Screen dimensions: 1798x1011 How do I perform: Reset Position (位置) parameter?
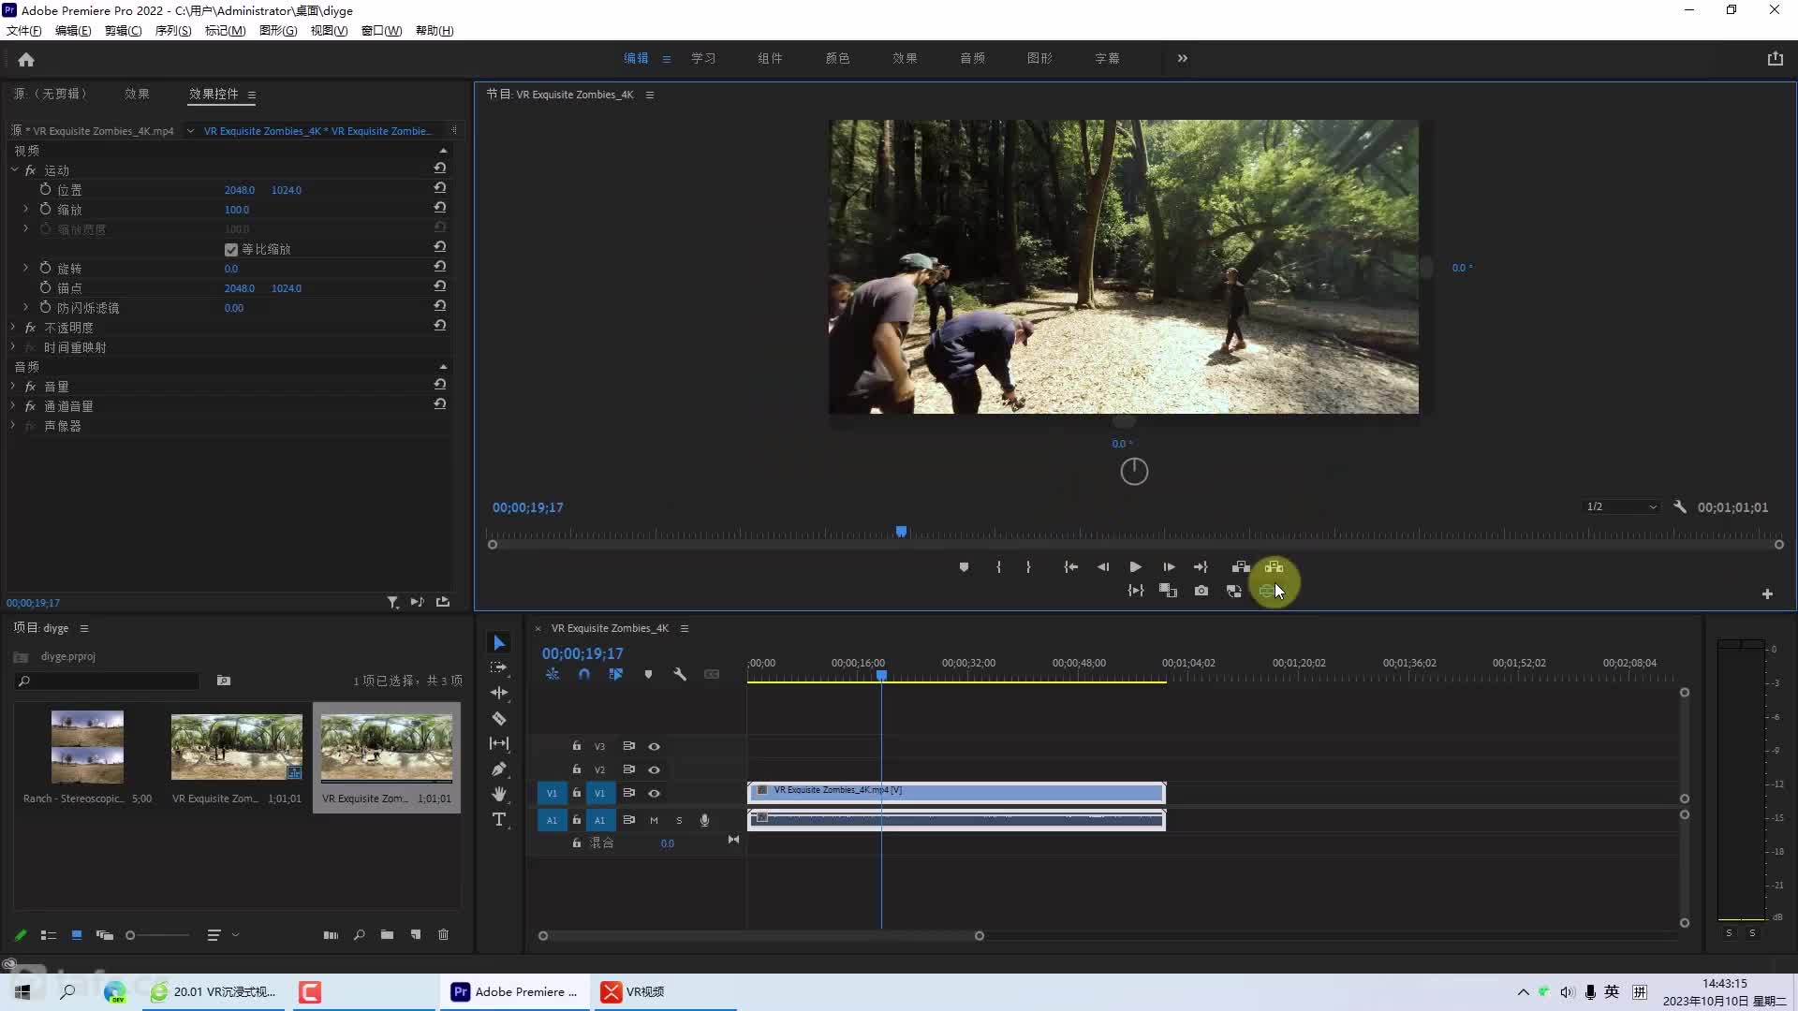point(440,188)
